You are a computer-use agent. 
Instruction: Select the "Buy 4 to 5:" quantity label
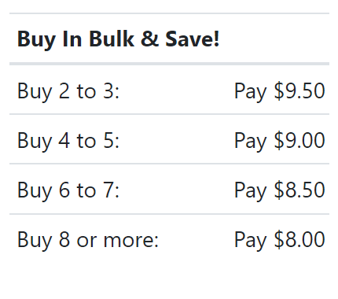[x=68, y=141]
